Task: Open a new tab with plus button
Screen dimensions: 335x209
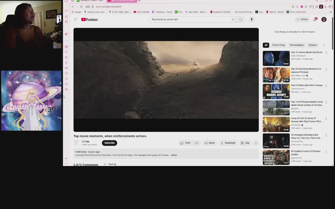Action: pyautogui.click(x=139, y=1)
